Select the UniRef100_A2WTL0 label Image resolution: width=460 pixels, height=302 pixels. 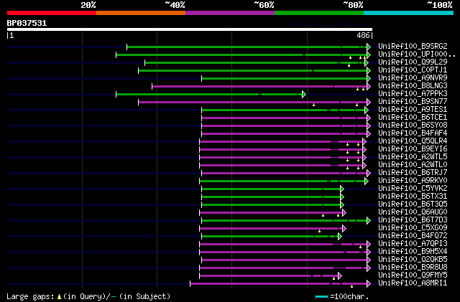(x=413, y=165)
